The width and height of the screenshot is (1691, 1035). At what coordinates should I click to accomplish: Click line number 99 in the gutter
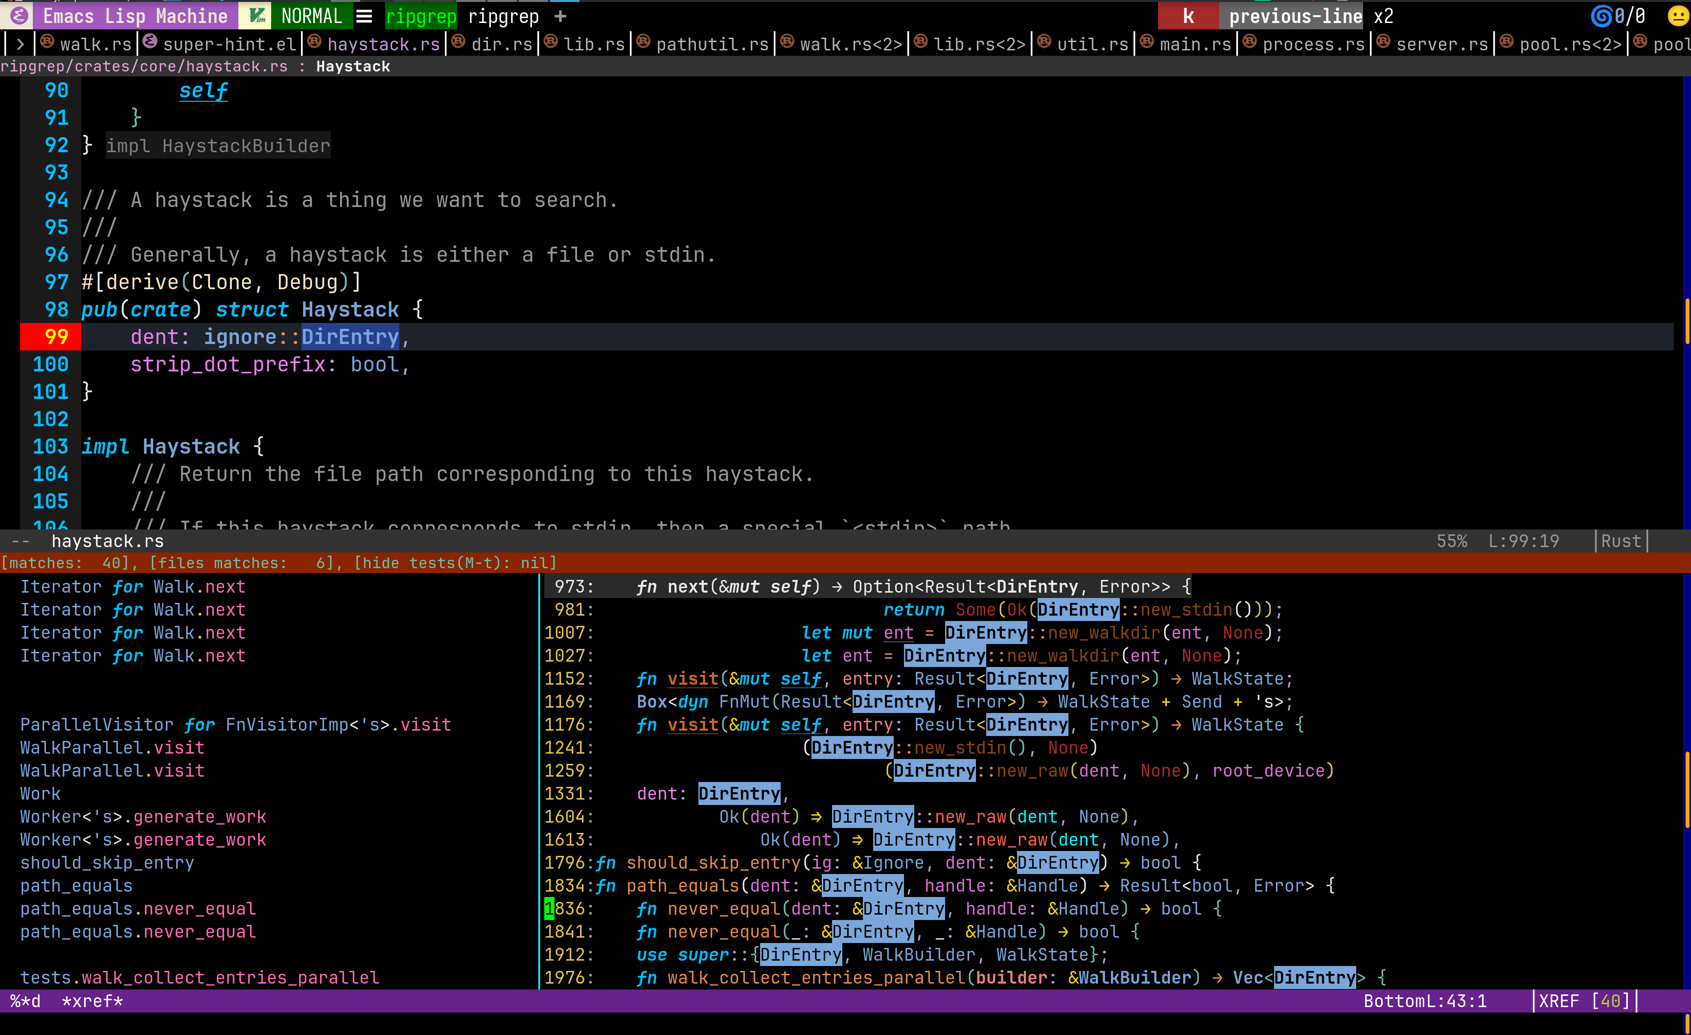point(56,337)
